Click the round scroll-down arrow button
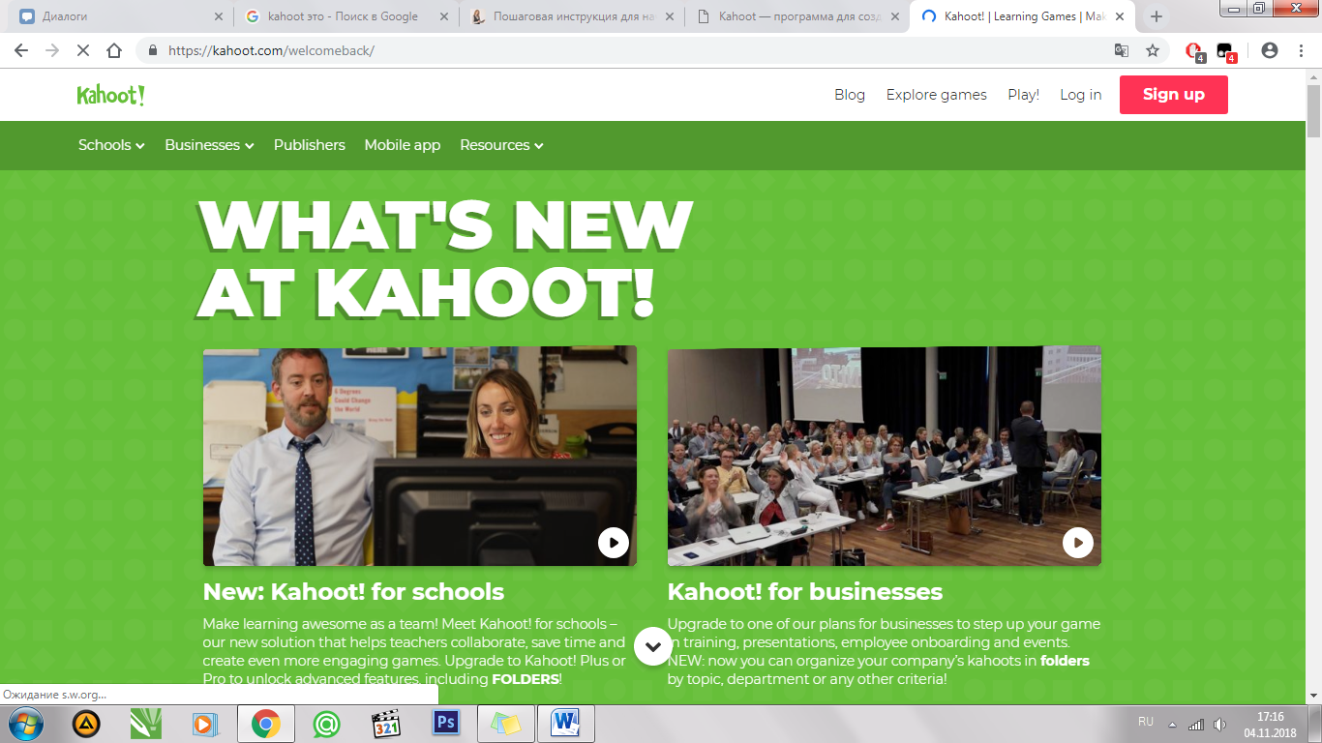 coord(653,646)
